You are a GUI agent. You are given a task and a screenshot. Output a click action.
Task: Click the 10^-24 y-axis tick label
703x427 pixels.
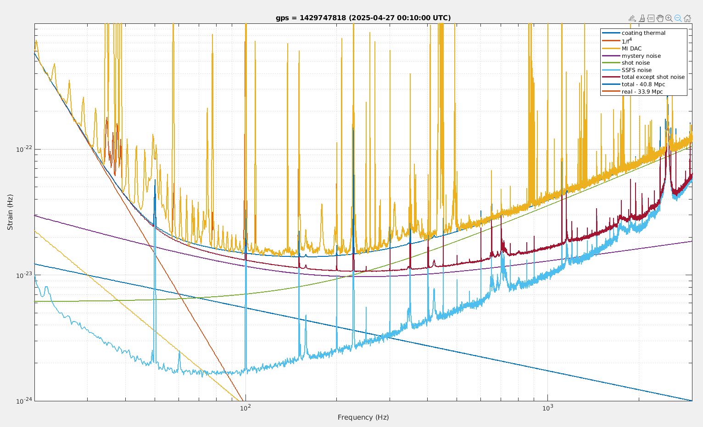click(x=24, y=400)
